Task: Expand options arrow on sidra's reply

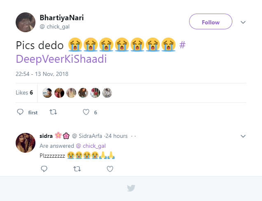Action: click(243, 136)
